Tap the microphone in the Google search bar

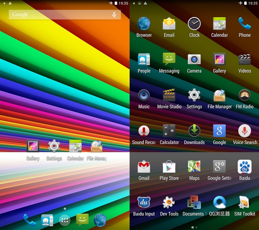click(x=114, y=15)
